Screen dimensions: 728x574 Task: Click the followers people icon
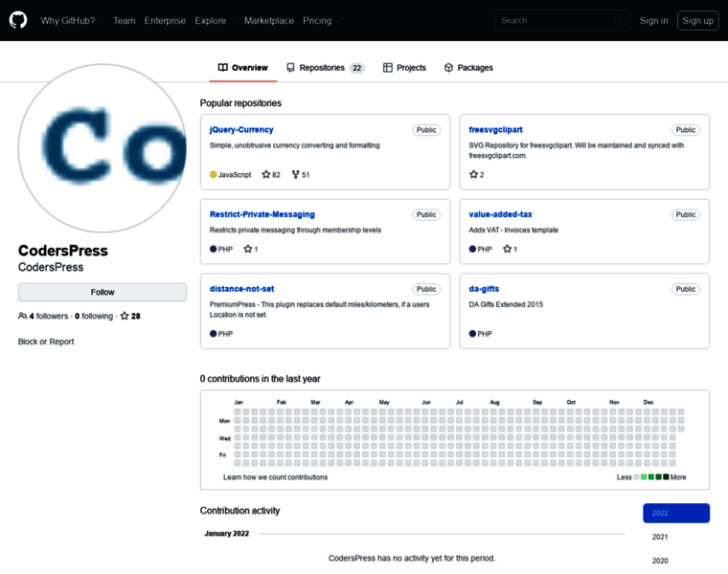pos(22,316)
